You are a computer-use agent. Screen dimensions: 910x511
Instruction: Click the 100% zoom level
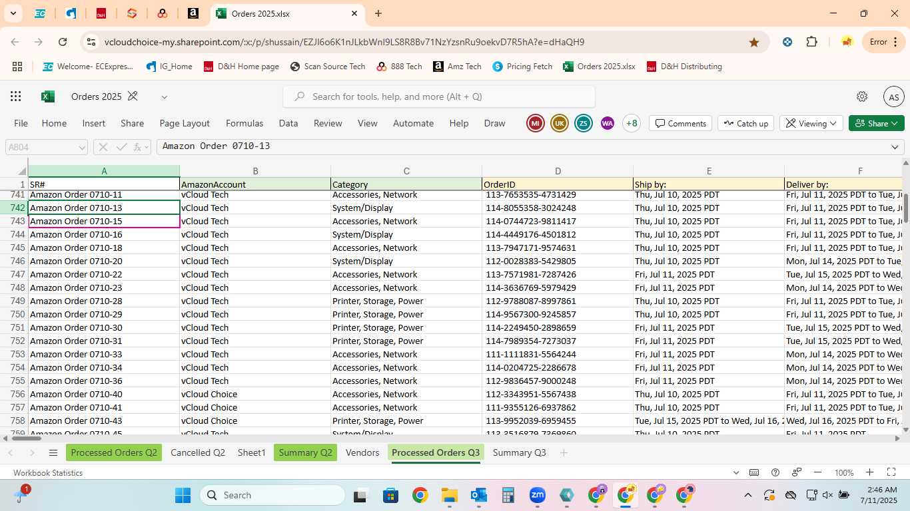click(x=844, y=472)
